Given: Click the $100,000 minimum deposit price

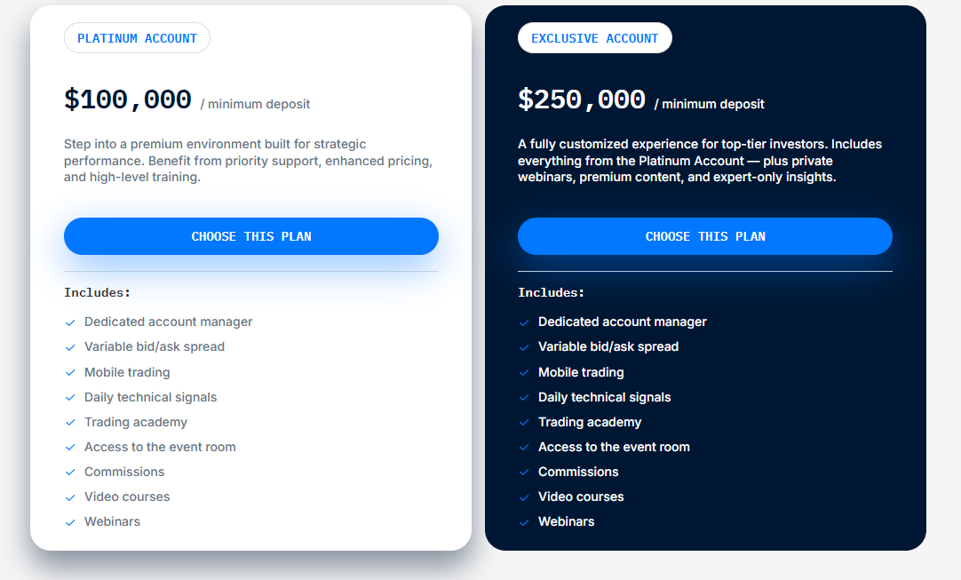Looking at the screenshot, I should pos(128,100).
